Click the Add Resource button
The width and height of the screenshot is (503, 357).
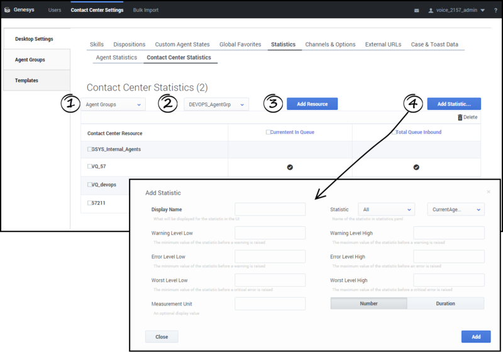(312, 104)
